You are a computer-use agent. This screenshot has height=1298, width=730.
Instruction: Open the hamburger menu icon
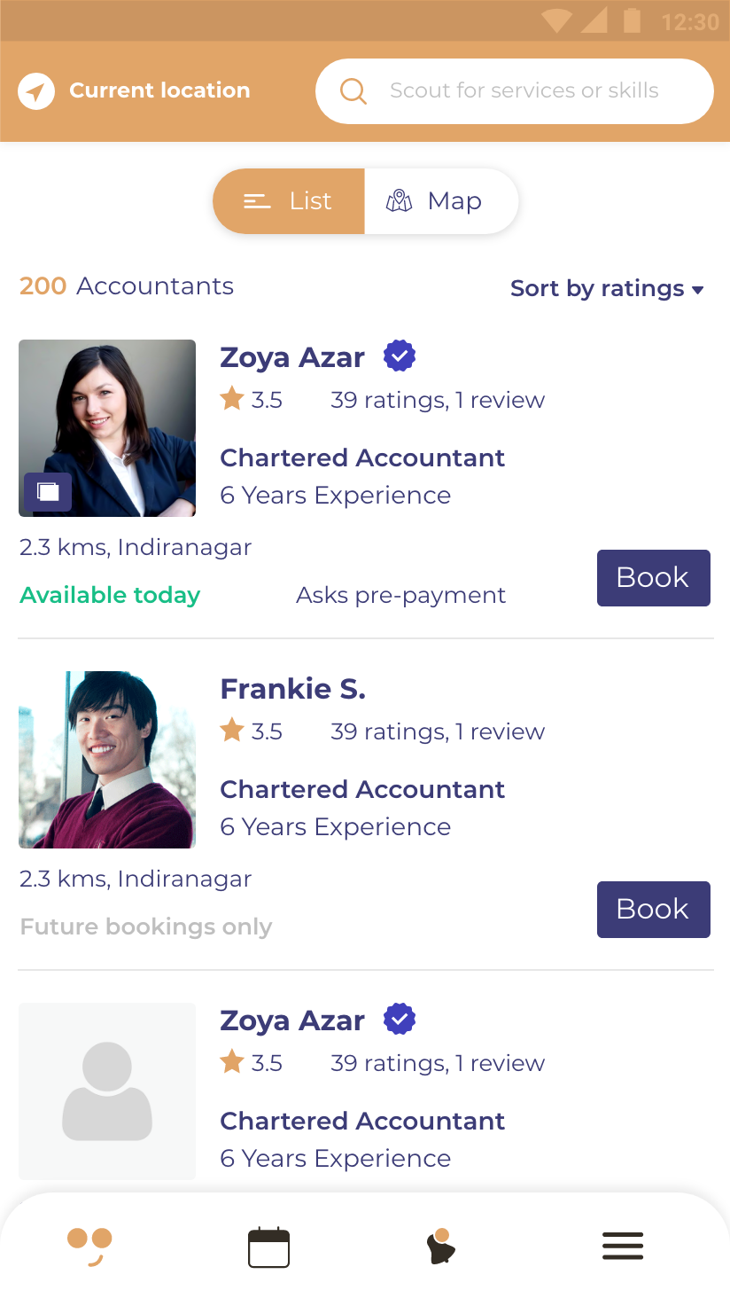point(623,1247)
